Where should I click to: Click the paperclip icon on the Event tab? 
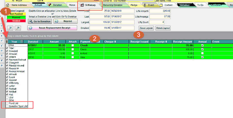145,5
